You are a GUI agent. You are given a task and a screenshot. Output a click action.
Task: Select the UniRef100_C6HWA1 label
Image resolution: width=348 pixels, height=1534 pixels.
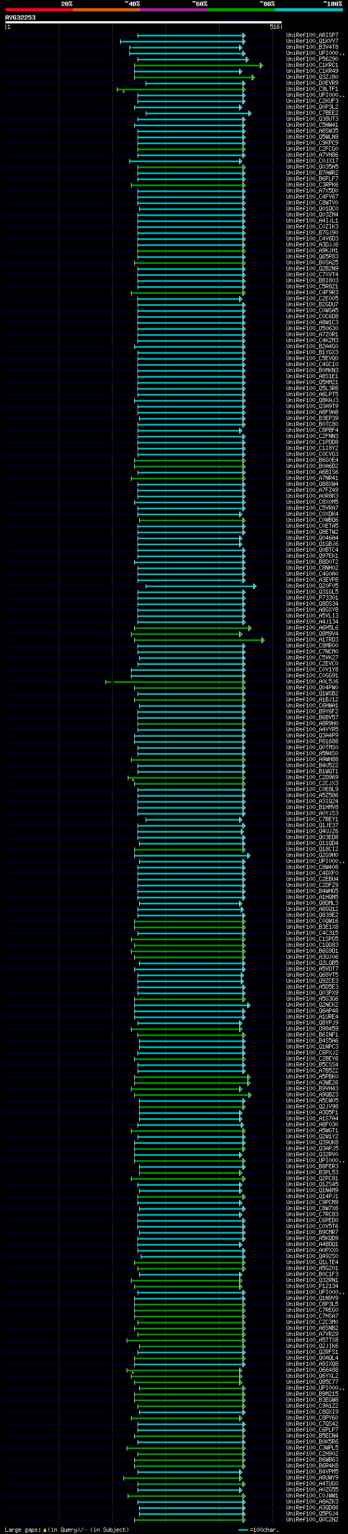[312, 705]
